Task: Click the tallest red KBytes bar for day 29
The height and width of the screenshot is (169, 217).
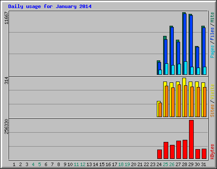Action: pyautogui.click(x=191, y=139)
